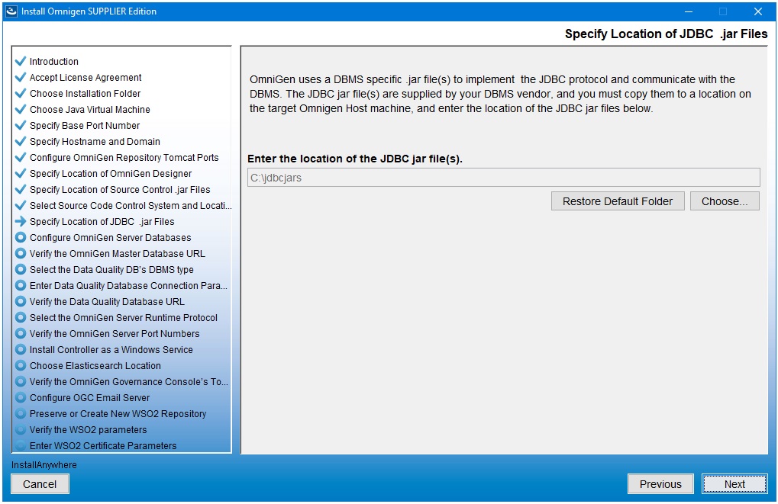
Task: Click the JDBC jar location text field
Action: click(x=504, y=178)
